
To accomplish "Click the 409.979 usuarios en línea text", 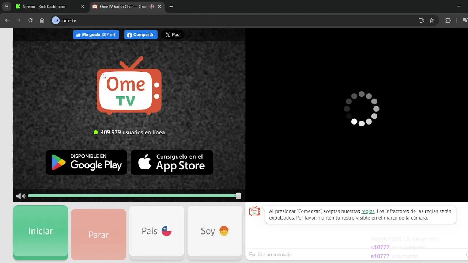I will point(132,132).
